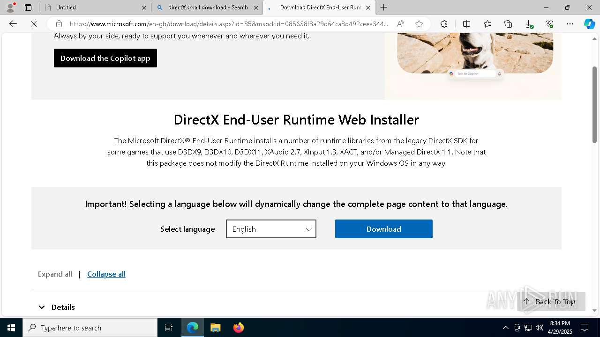The image size is (600, 337).
Task: Open the volume tray icon
Action: click(x=540, y=328)
